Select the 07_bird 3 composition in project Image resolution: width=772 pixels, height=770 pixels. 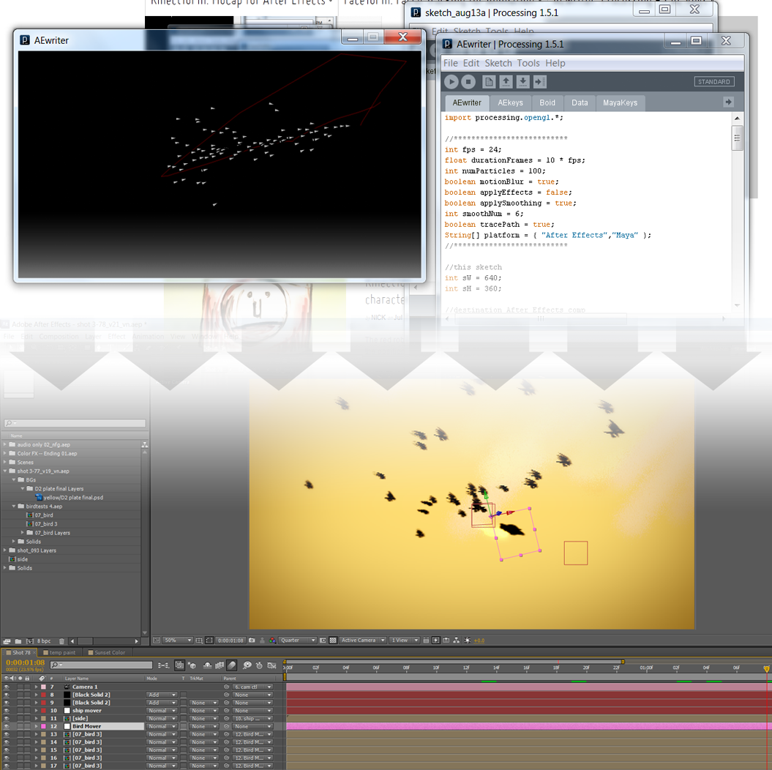point(46,524)
